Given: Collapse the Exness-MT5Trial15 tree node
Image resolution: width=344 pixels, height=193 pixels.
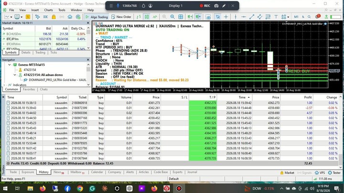Looking at the screenshot, I should 10,65.
